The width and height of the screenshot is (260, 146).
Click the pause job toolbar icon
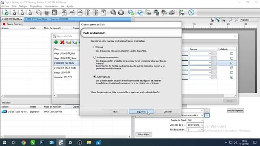(x=29, y=13)
